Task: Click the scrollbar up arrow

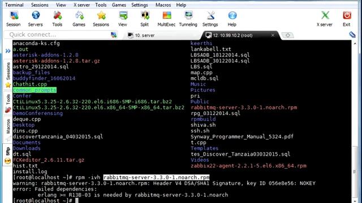Action: click(355, 43)
